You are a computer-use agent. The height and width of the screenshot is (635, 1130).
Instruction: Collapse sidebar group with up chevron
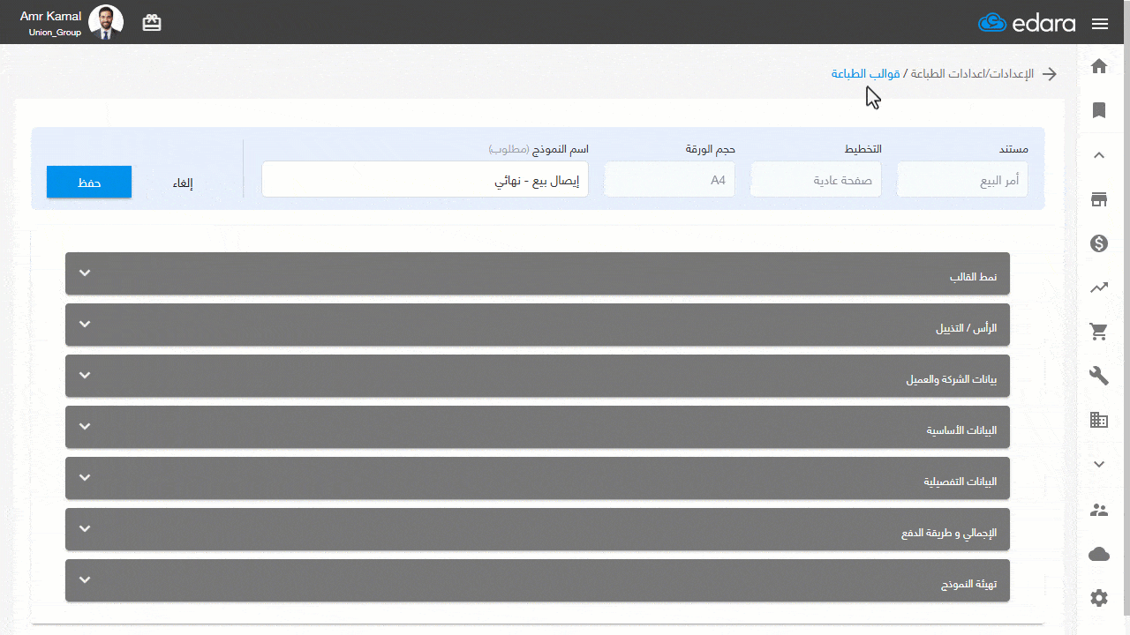point(1099,155)
